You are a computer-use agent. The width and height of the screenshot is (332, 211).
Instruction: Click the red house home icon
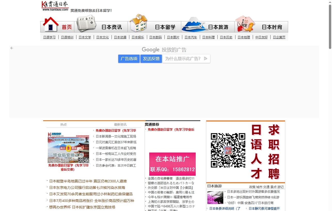[x=51, y=24]
